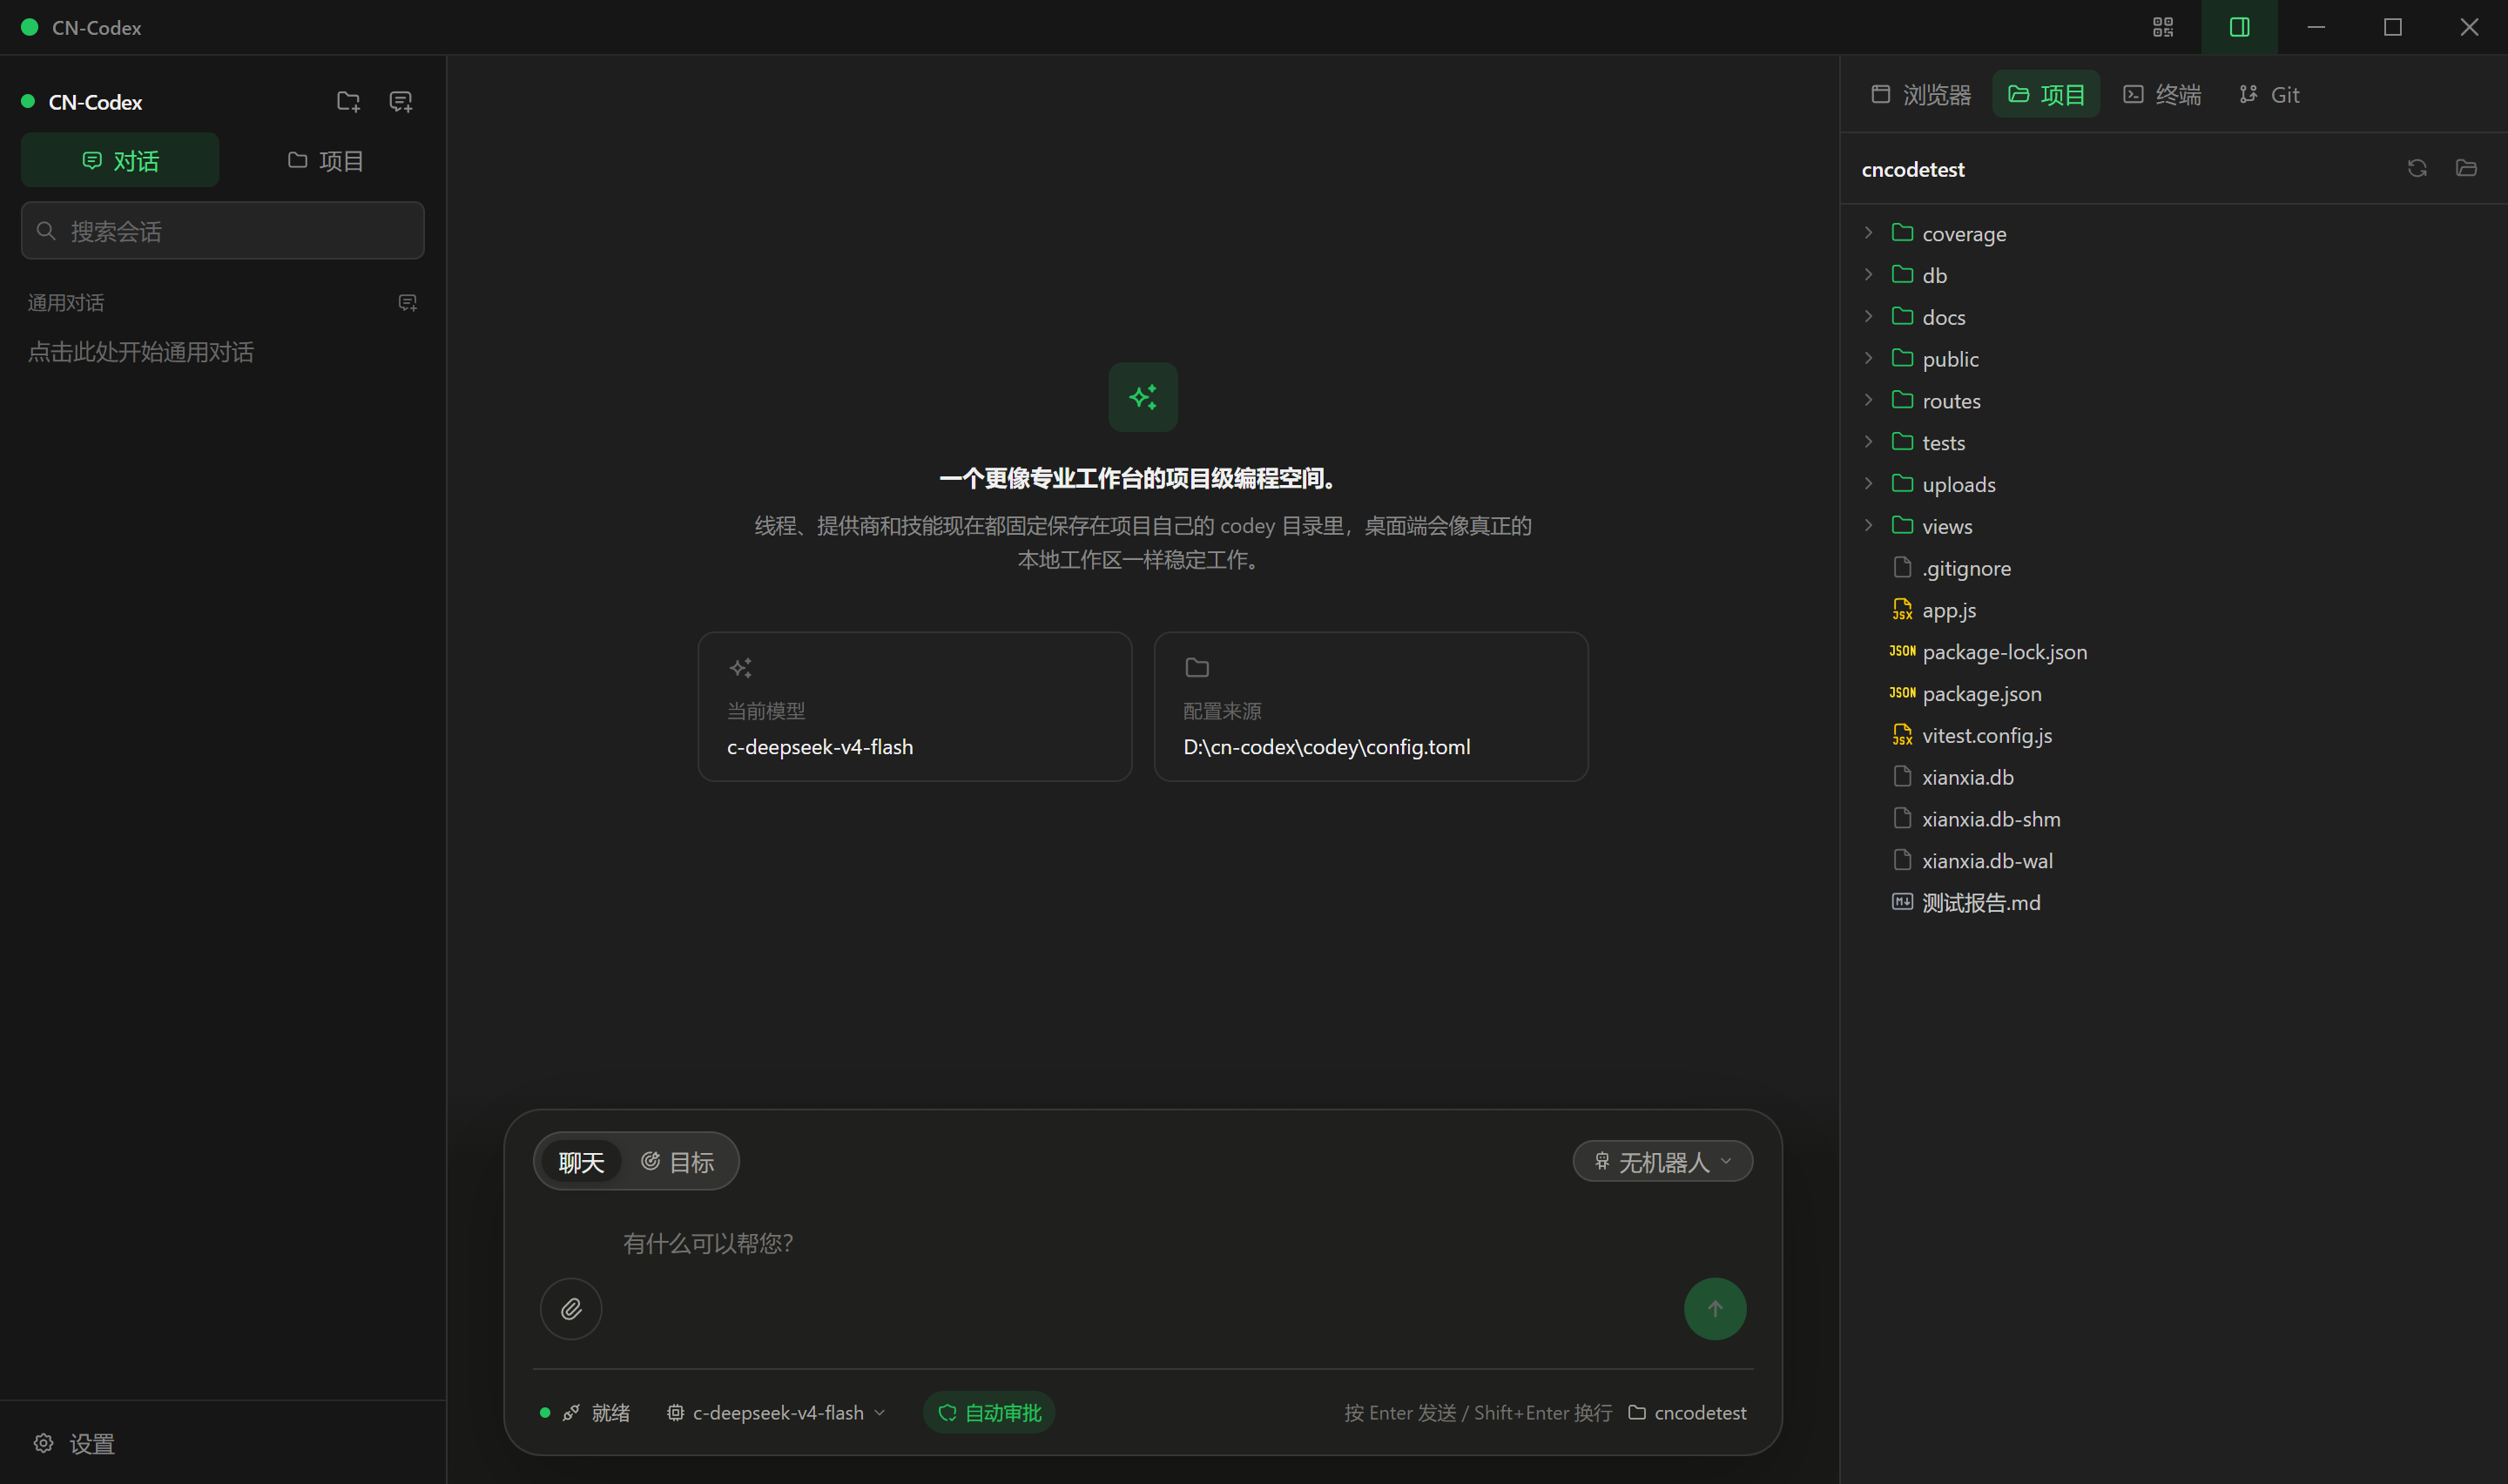The height and width of the screenshot is (1484, 2508).
Task: Click the message box 有什么可以帮您?
Action: click(x=1142, y=1243)
